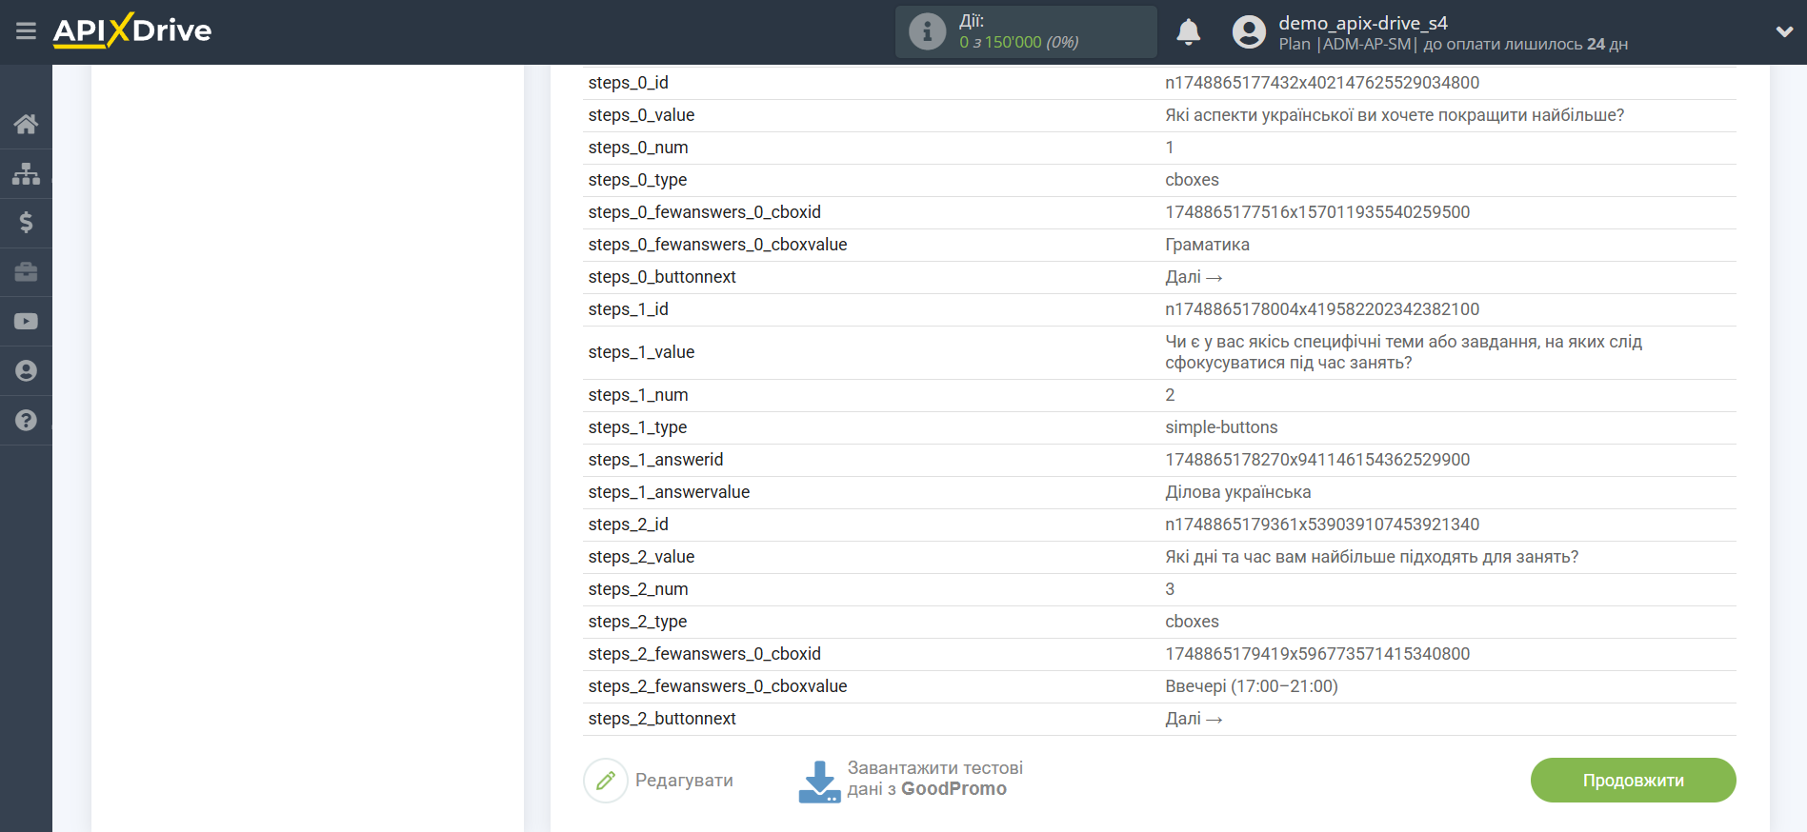Click Завантажити тестові дані з GoodPromo

934,779
